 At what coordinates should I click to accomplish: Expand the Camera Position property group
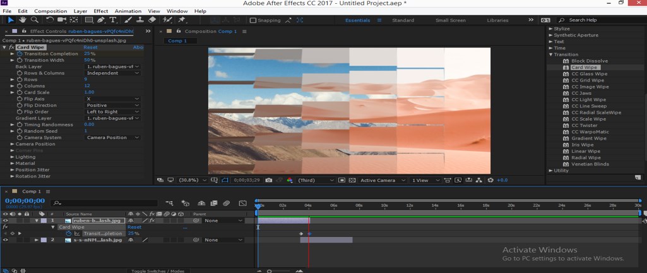click(x=13, y=144)
